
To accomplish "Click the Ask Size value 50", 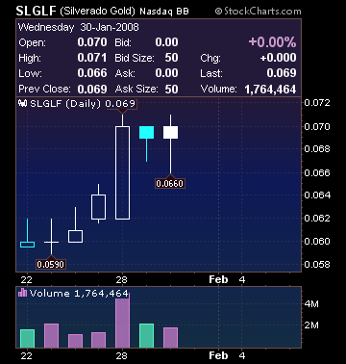I will pos(171,89).
